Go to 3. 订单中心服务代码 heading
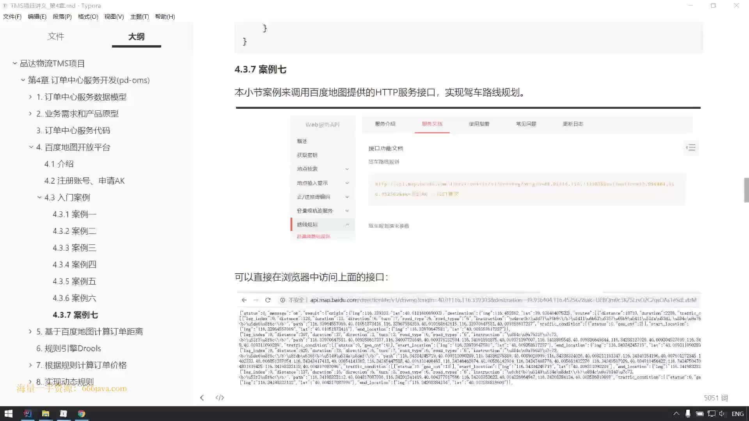Screen dimensions: 749x421 pyautogui.click(x=73, y=130)
